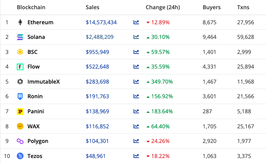The width and height of the screenshot is (266, 163).
Task: Click the $955,949 sales figure
Action: (97, 52)
